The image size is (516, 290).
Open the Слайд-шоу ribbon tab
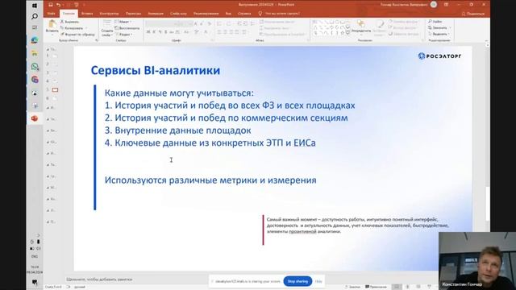[178, 14]
